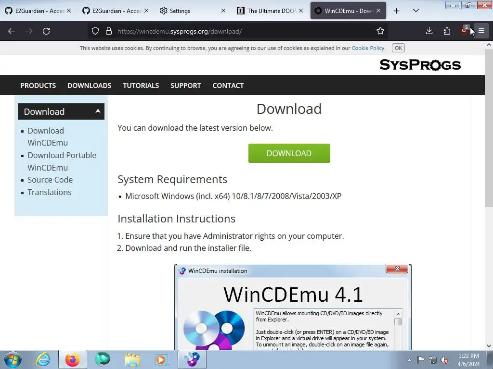This screenshot has width=493, height=369.
Task: Click the muted volume tray icon
Action: click(x=444, y=360)
